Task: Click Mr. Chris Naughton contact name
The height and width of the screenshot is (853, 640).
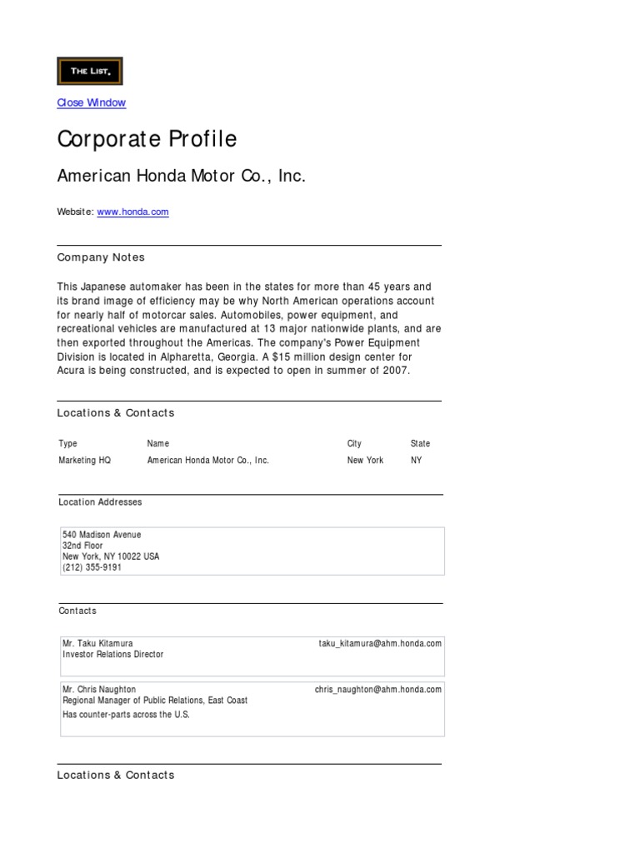Action: pyautogui.click(x=99, y=689)
